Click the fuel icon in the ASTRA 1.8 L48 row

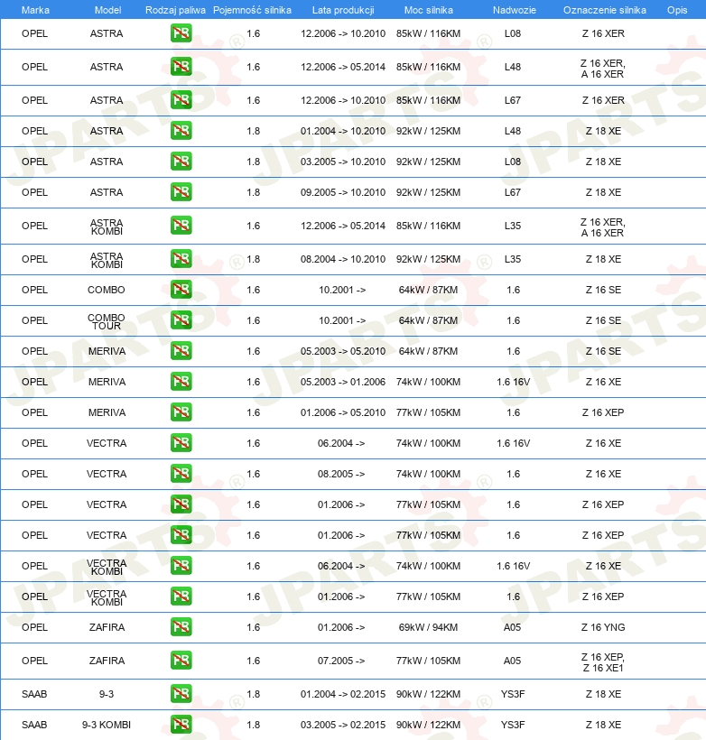click(181, 131)
